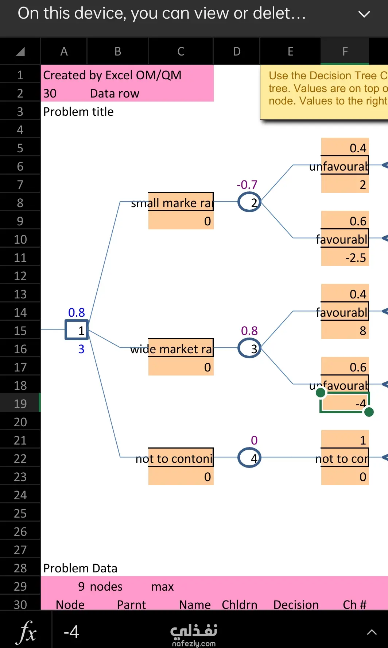Select row 1 header
Viewport: 388px width, 648px height.
point(20,75)
